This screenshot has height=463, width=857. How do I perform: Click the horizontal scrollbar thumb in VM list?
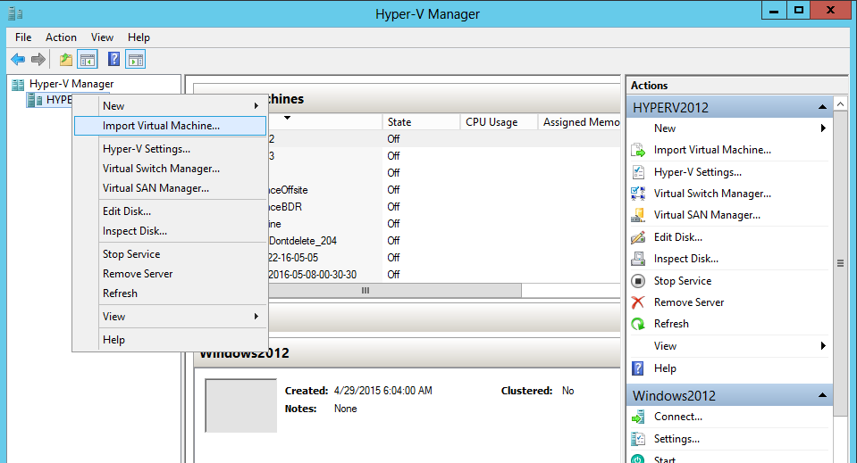tap(395, 291)
